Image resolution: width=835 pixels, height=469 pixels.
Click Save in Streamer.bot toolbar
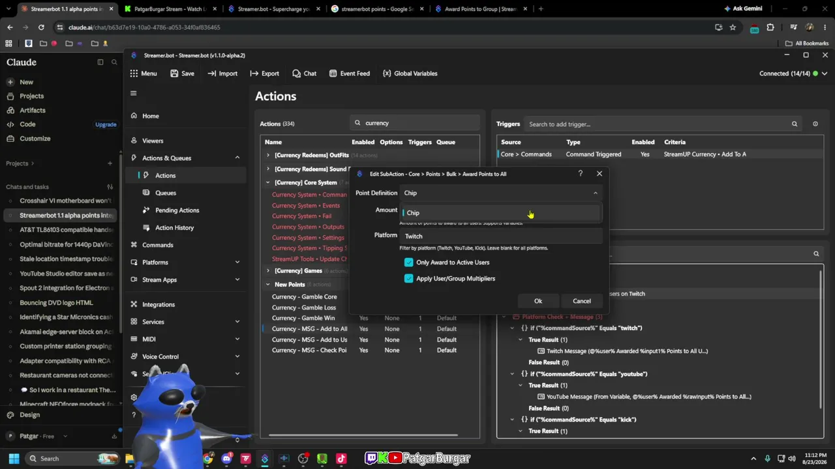[182, 74]
